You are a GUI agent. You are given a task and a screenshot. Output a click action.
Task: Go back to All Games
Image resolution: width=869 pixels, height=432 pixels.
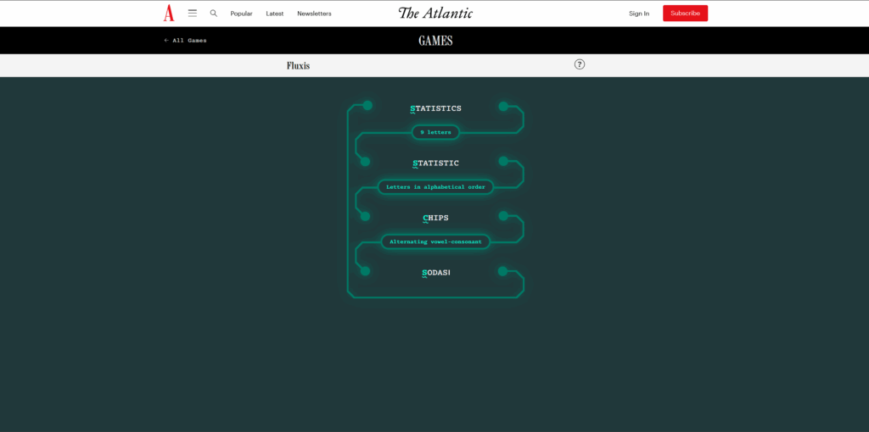click(x=185, y=40)
